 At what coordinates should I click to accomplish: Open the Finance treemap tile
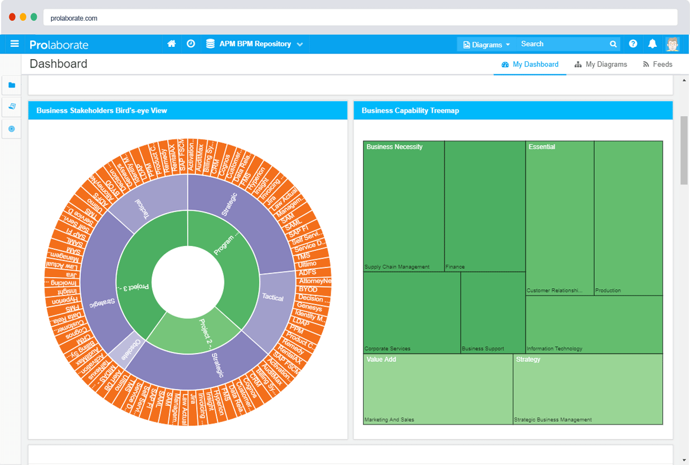click(x=485, y=206)
